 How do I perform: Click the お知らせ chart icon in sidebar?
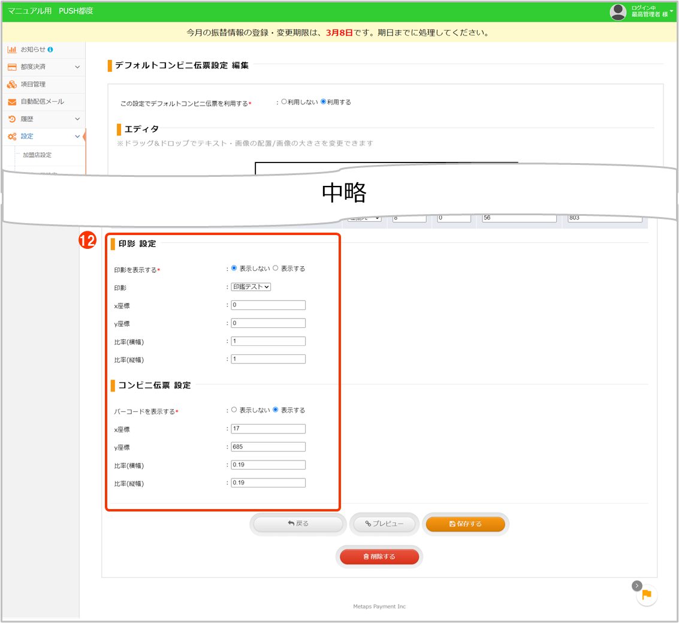point(12,49)
